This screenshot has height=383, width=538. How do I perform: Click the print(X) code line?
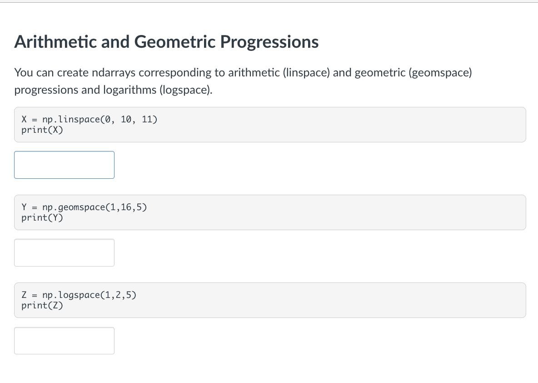click(x=42, y=130)
